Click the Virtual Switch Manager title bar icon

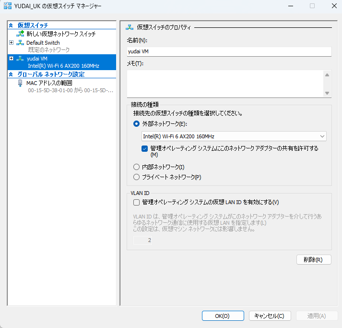click(x=8, y=6)
